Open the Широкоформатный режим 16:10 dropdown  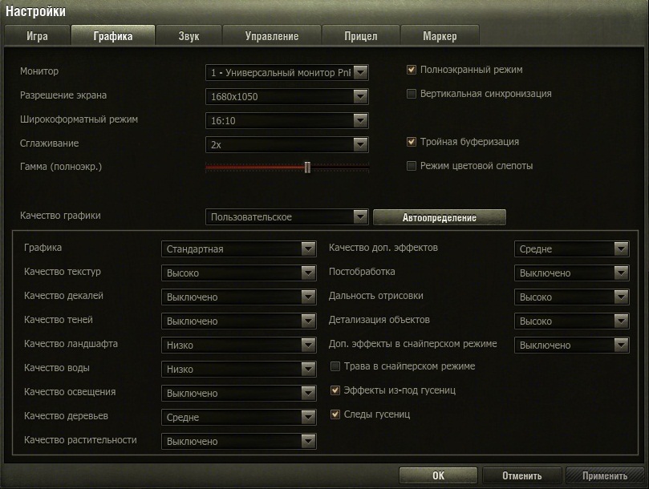[286, 121]
